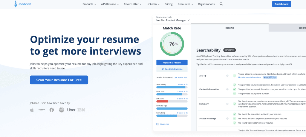The width and height of the screenshot is (306, 137).
Task: Click green check beside education section line
Action: [x=234, y=114]
